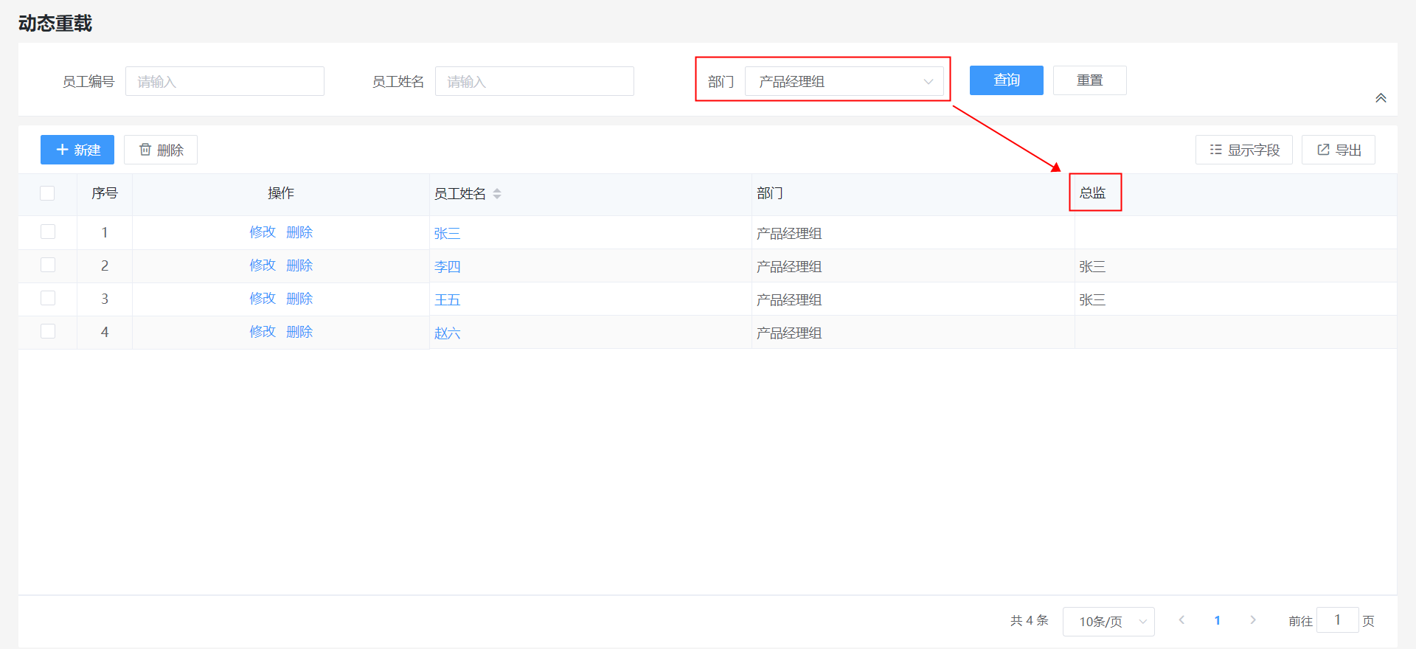Collapse the search panel with double chevron

point(1381,98)
